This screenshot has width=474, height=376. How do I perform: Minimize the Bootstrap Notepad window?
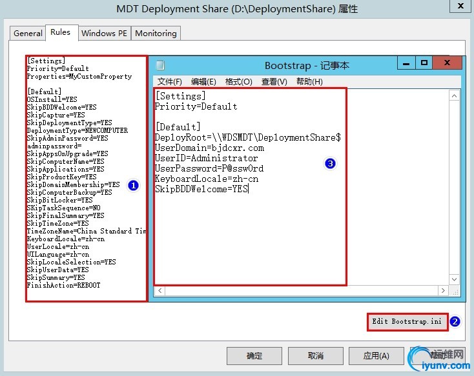tap(406, 63)
